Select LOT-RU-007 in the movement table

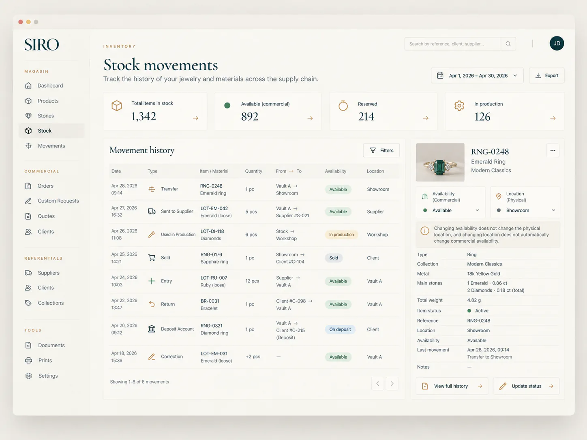pos(214,278)
